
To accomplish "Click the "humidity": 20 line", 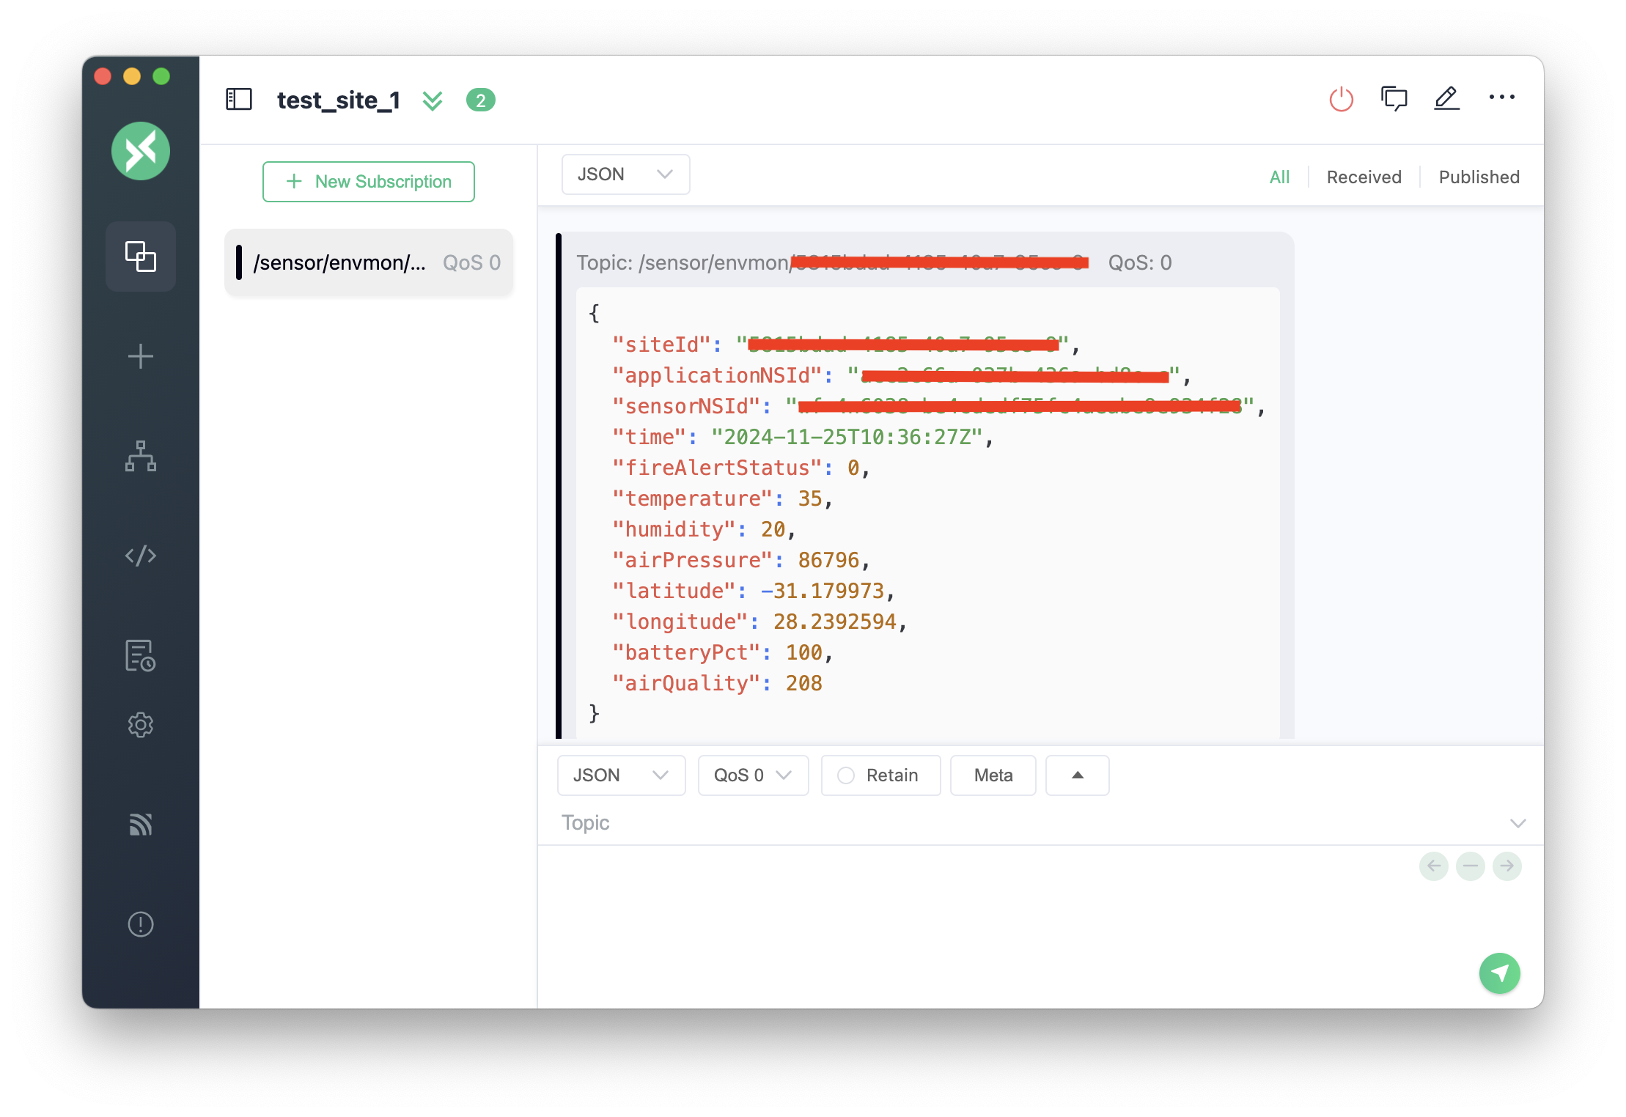I will click(704, 529).
